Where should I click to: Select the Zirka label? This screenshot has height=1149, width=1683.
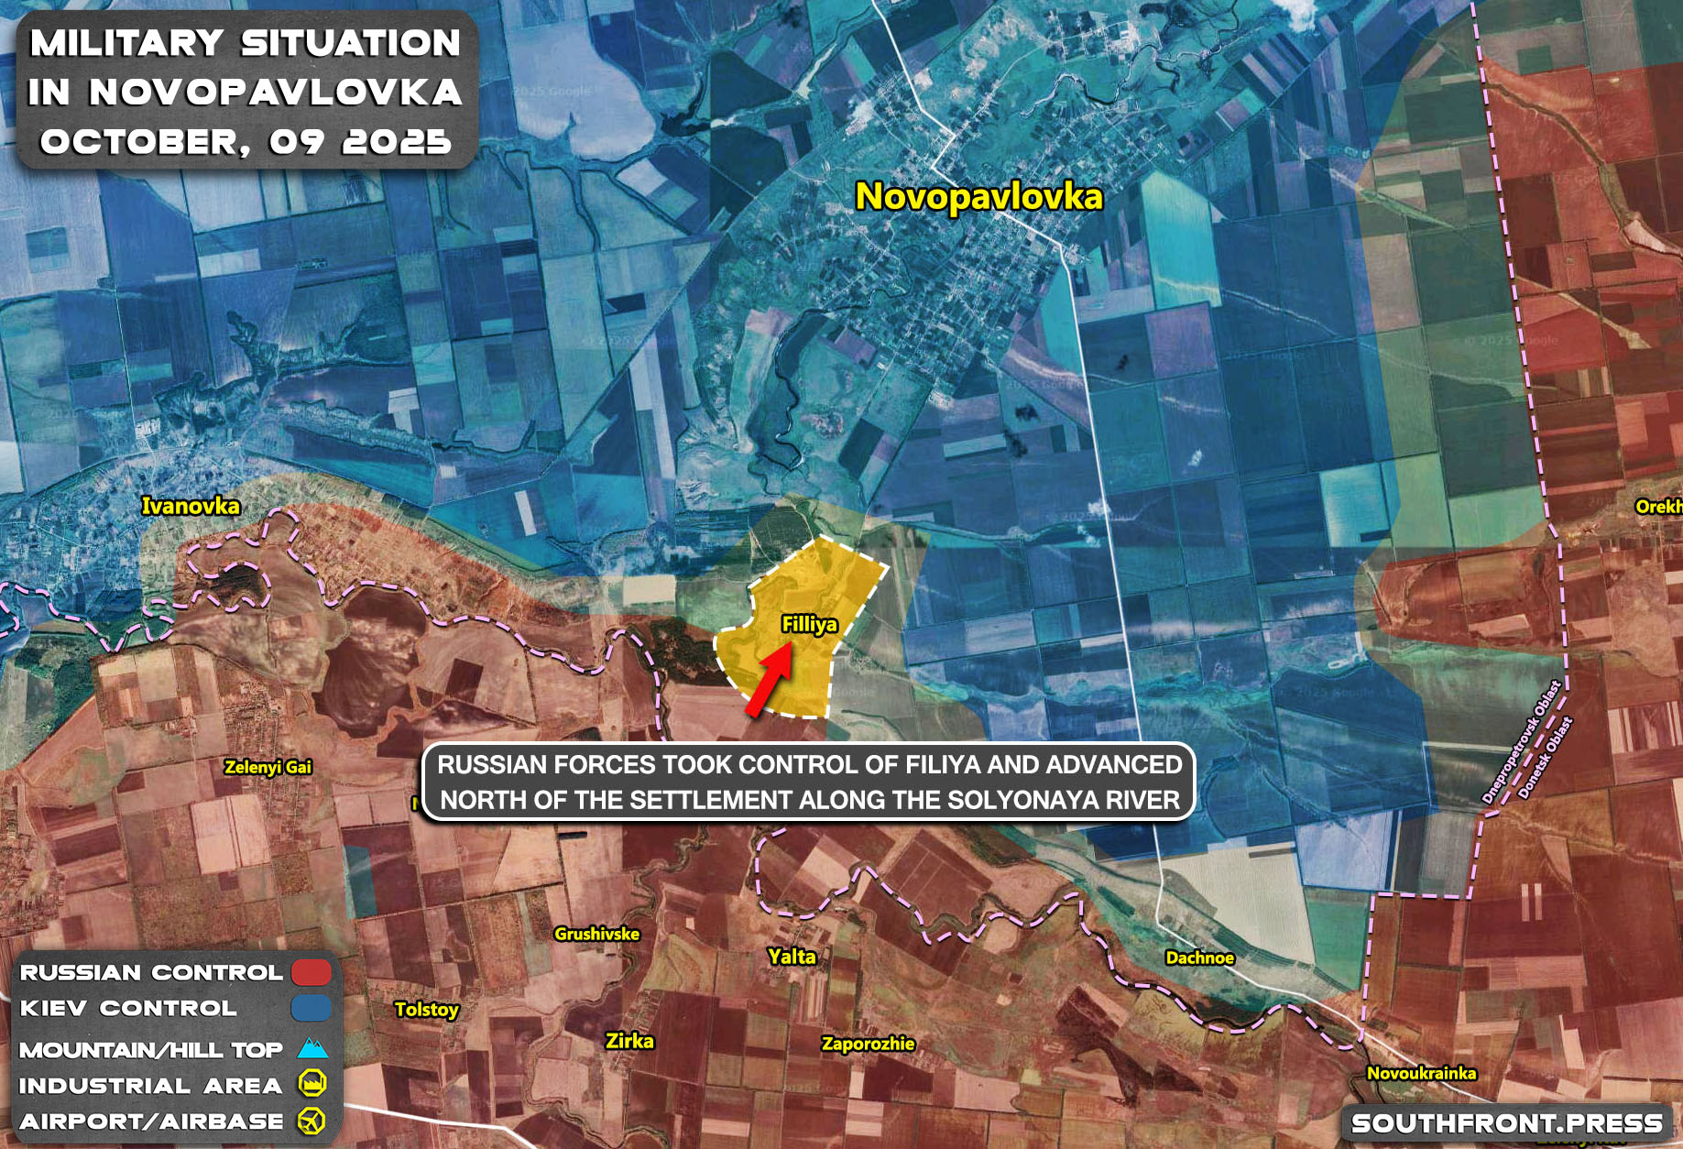(630, 1041)
